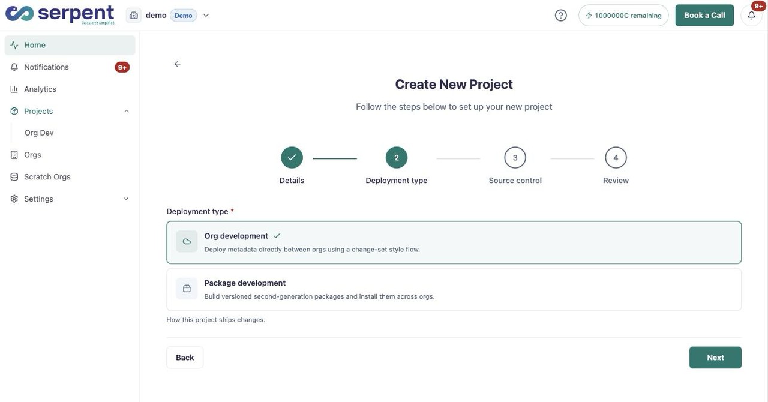Click the lightning bolt credits icon
This screenshot has width=768, height=402.
(589, 16)
